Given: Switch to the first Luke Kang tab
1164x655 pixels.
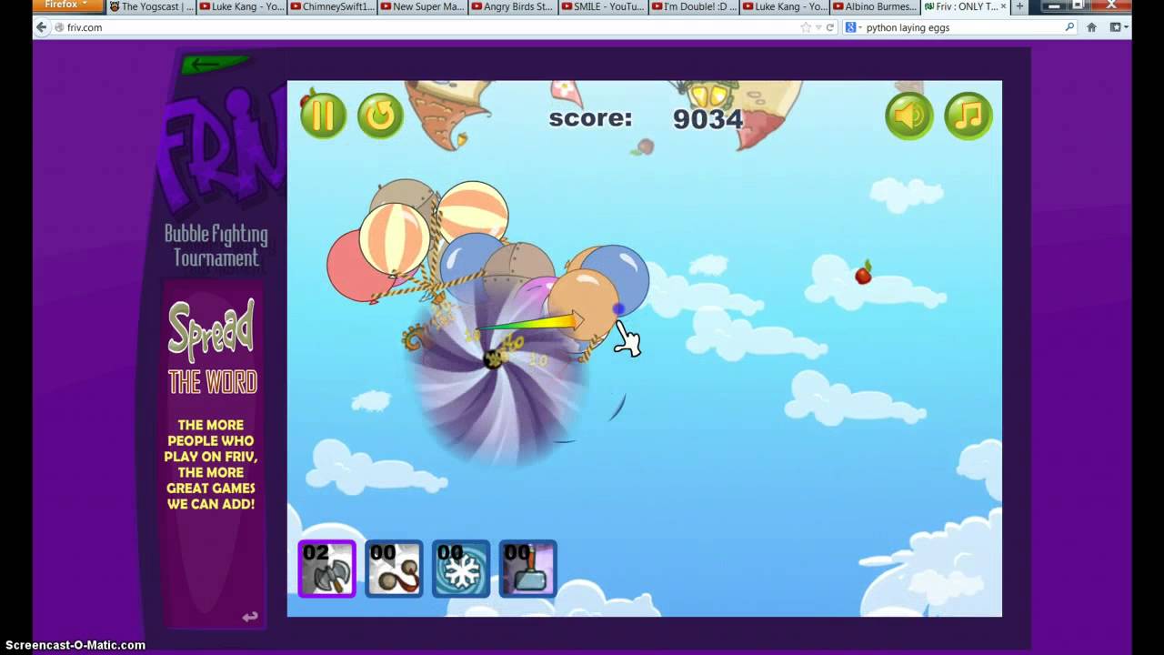Looking at the screenshot, I should [240, 6].
